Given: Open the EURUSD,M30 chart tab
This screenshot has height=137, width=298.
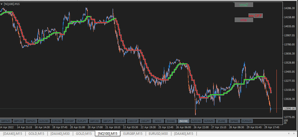Looking at the screenshot, I should coord(158,134).
